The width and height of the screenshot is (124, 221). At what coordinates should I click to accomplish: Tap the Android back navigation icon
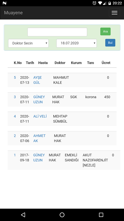point(23,215)
